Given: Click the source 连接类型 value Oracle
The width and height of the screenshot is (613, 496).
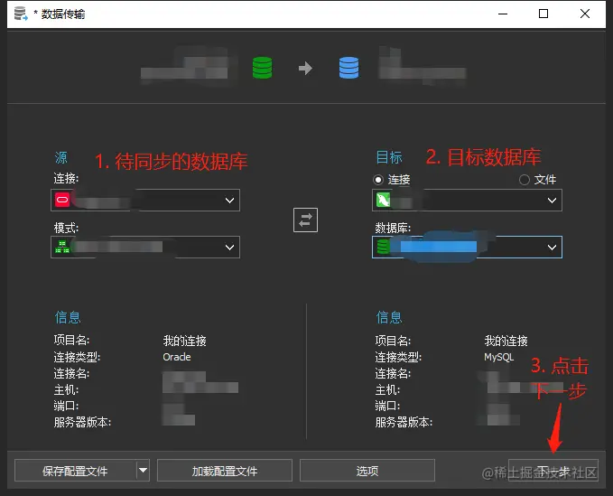Looking at the screenshot, I should [x=177, y=357].
